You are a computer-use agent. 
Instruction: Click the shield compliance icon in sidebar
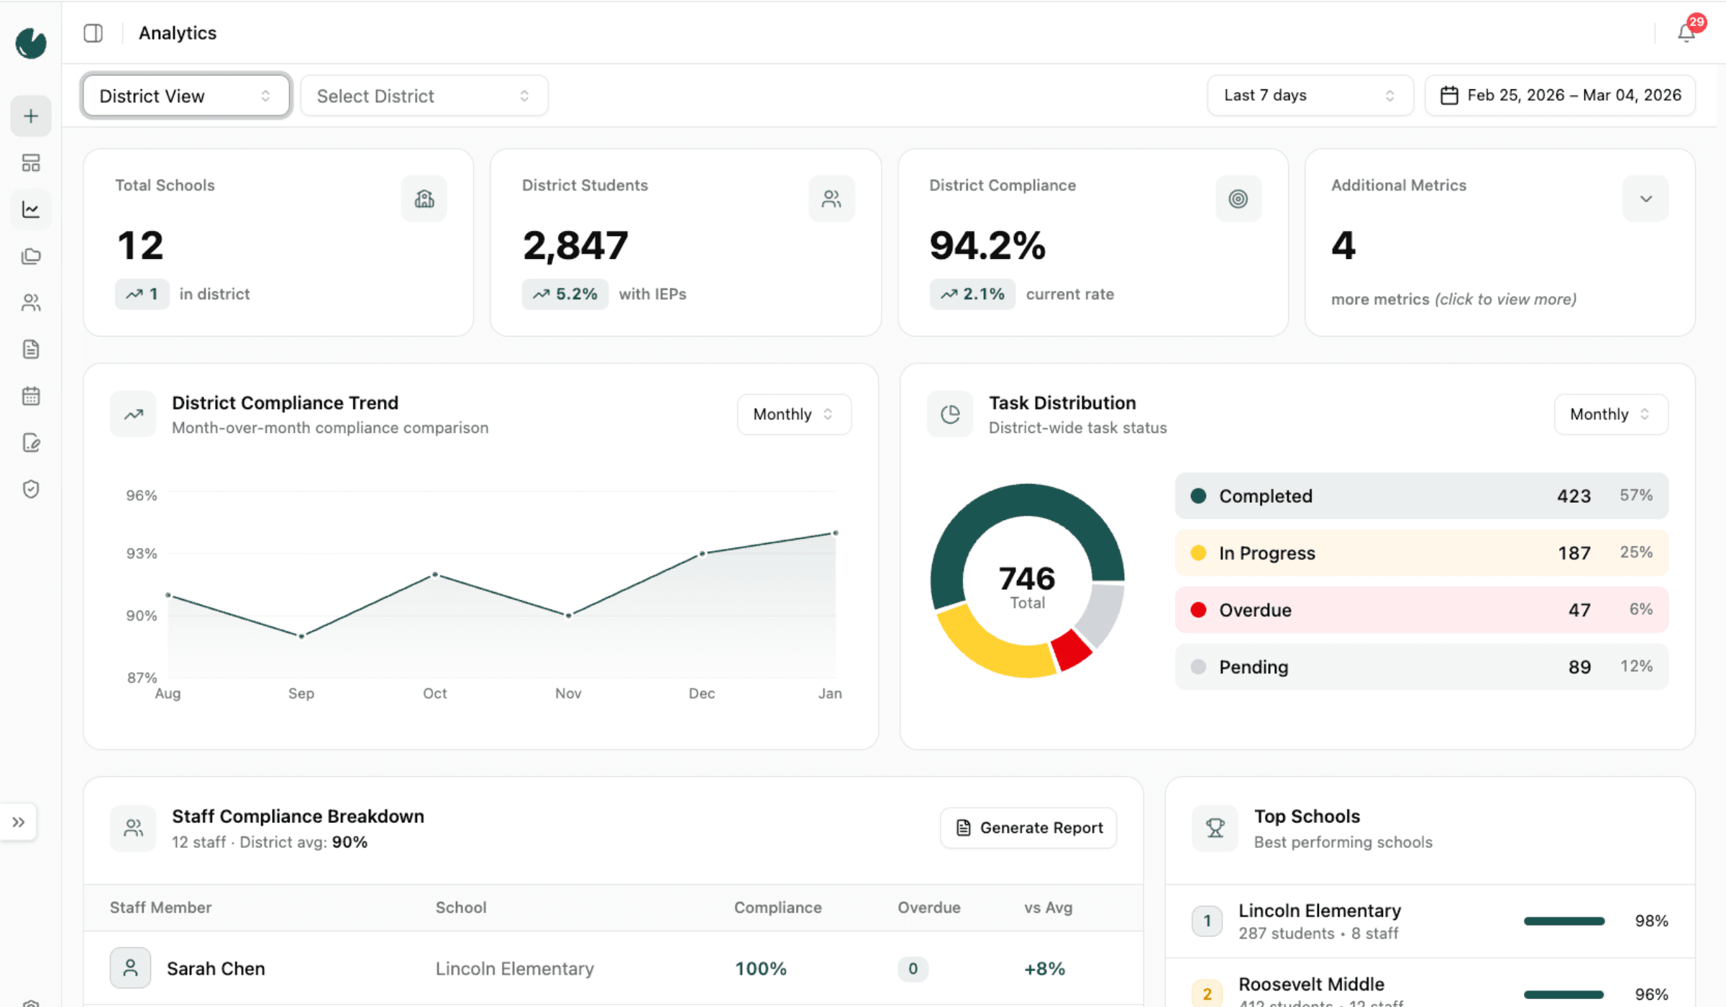click(30, 489)
